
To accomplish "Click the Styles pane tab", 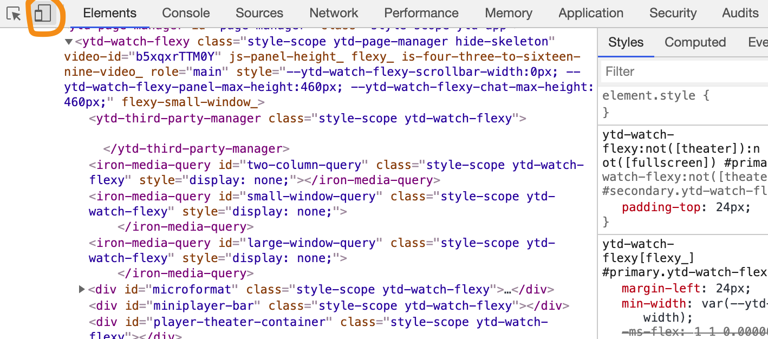I will 626,42.
